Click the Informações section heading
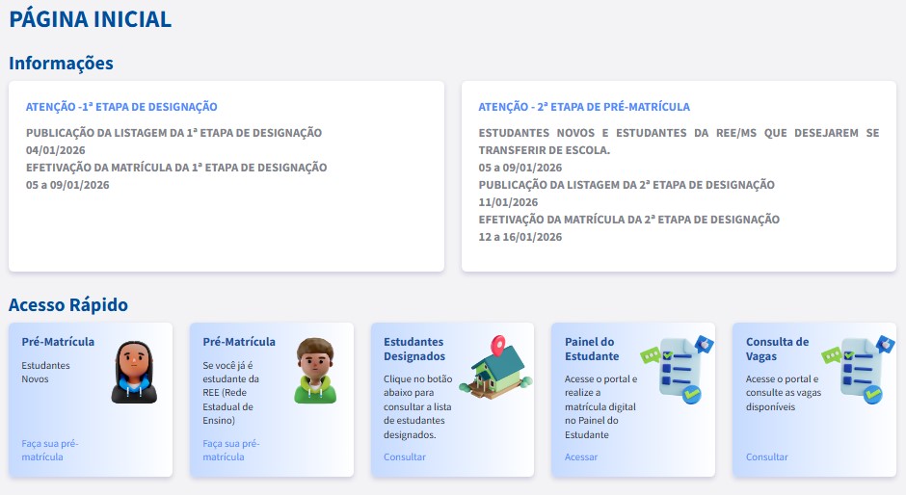 (x=61, y=63)
